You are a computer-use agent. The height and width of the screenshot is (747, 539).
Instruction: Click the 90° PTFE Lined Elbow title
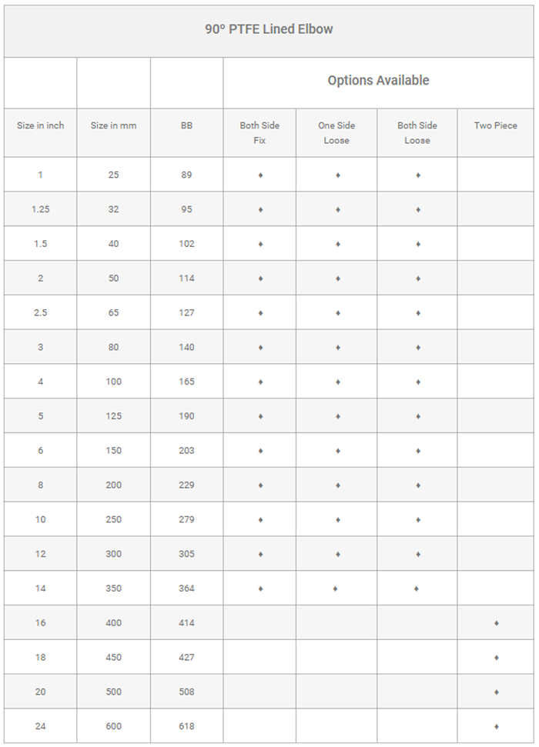coord(269,29)
